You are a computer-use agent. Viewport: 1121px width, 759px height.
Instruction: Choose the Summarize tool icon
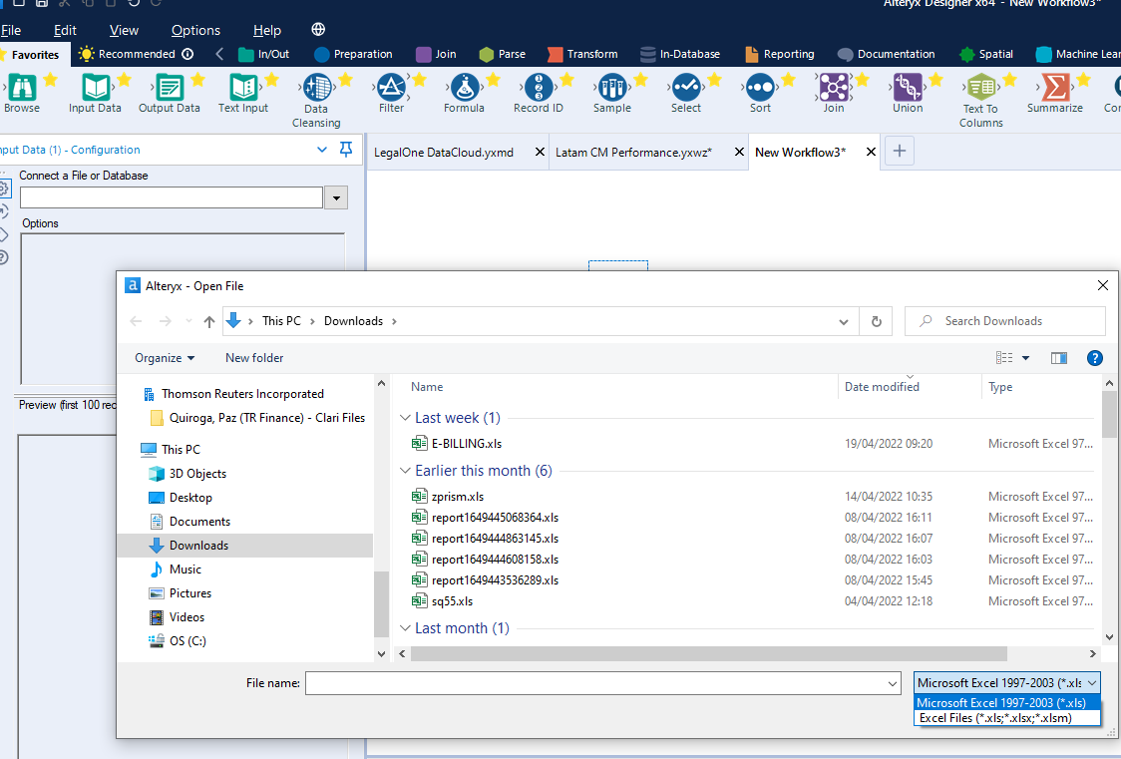[x=1054, y=87]
